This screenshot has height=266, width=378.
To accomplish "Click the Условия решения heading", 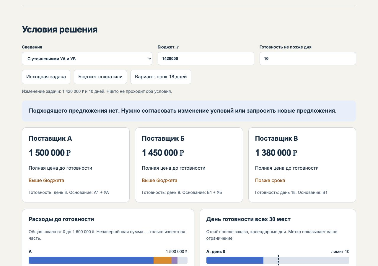I will click(x=60, y=30).
